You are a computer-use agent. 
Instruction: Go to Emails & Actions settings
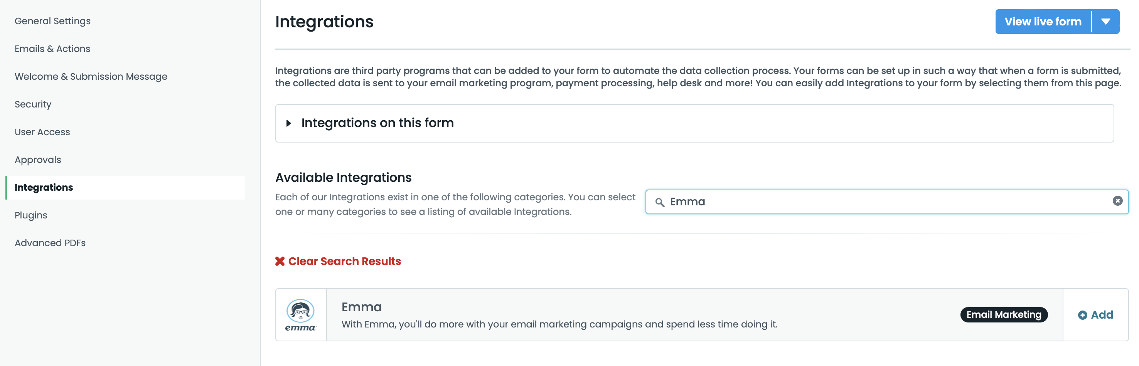[52, 49]
